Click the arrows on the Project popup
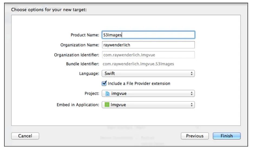Screen dimensions: 253x151 (192, 93)
